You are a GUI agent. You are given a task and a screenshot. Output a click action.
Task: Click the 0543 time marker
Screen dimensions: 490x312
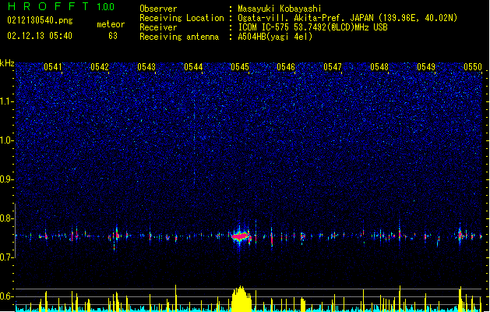pyautogui.click(x=146, y=67)
